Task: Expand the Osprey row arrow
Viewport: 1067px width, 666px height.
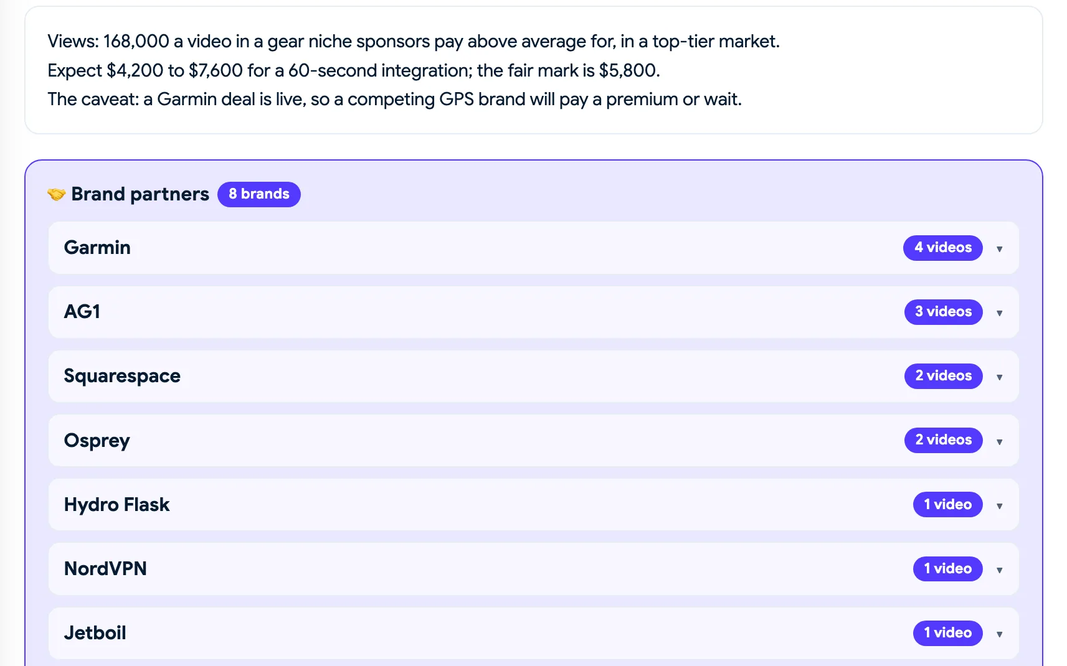Action: coord(999,442)
